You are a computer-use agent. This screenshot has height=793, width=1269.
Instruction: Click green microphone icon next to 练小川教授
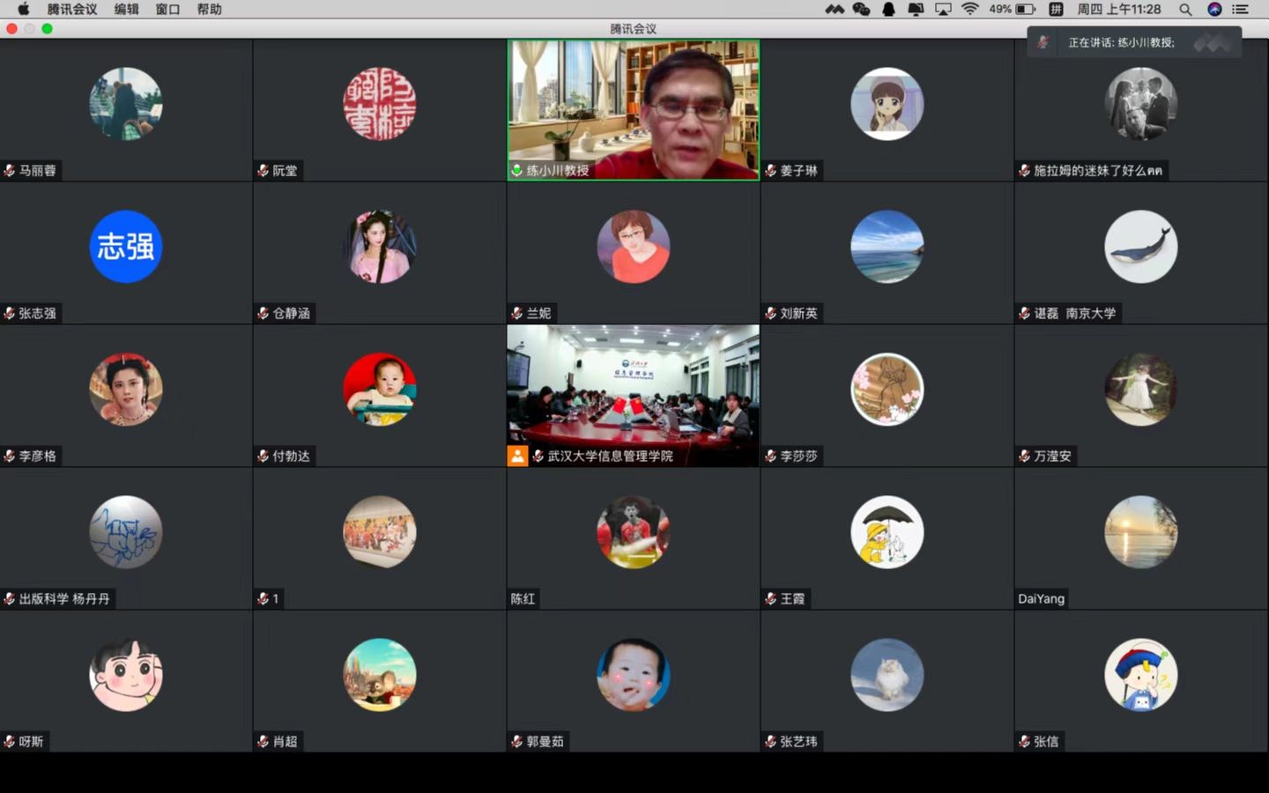(516, 170)
